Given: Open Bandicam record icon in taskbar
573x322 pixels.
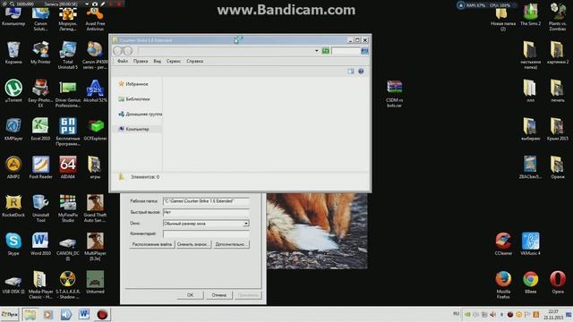Looking at the screenshot, I should coord(102,314).
